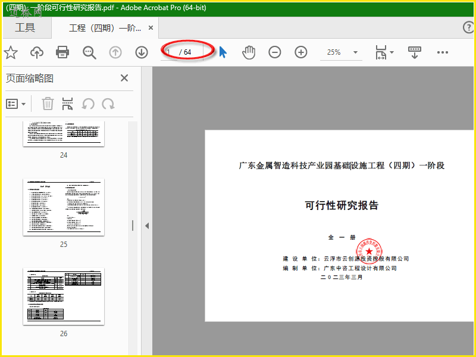Screen dimensions: 476x357
Task: Print the document with printer icon
Action: click(62, 52)
